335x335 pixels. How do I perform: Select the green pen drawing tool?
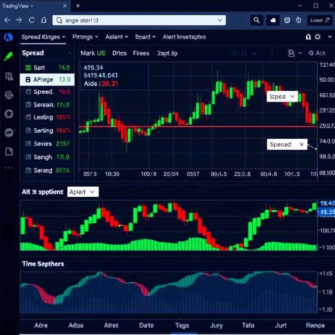tap(8, 56)
